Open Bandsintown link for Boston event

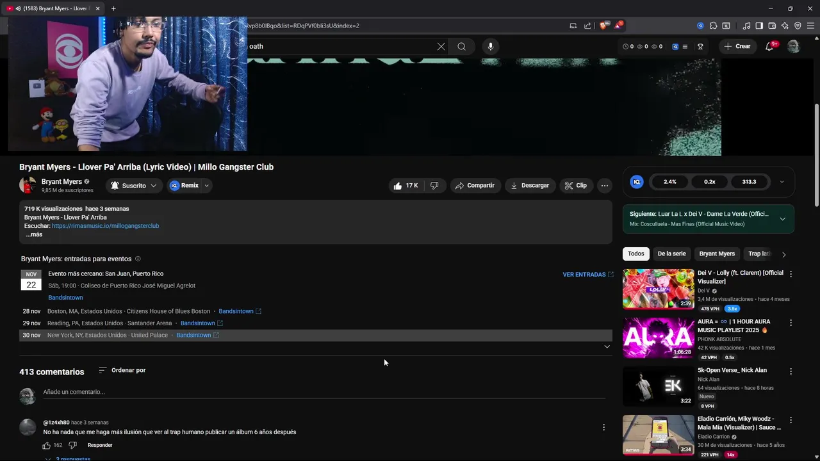(x=240, y=311)
